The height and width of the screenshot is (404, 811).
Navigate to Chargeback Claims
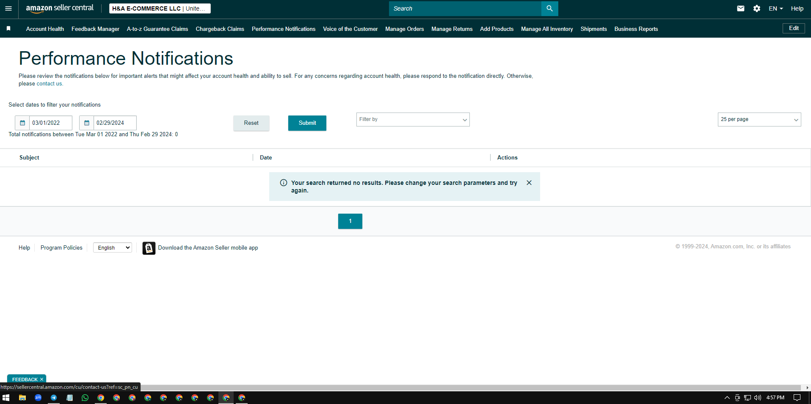pyautogui.click(x=220, y=29)
